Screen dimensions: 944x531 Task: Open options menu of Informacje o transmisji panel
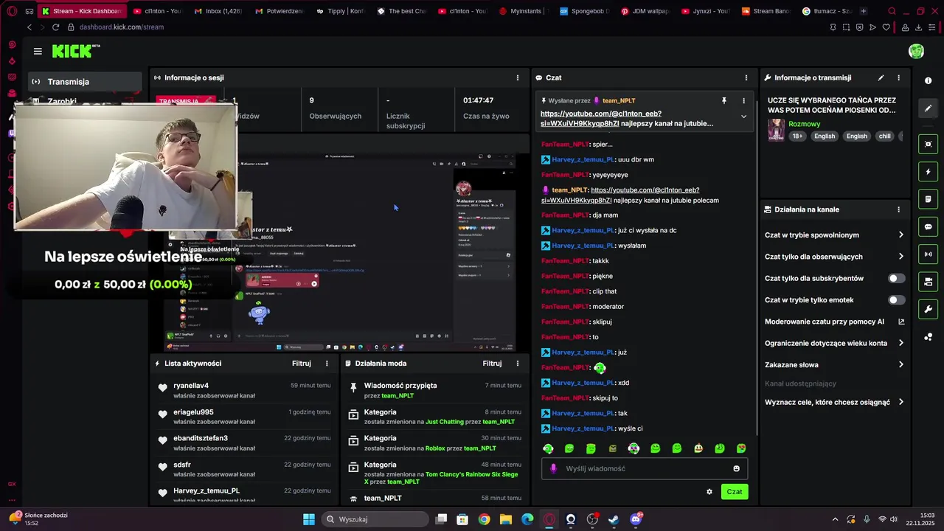pos(898,77)
